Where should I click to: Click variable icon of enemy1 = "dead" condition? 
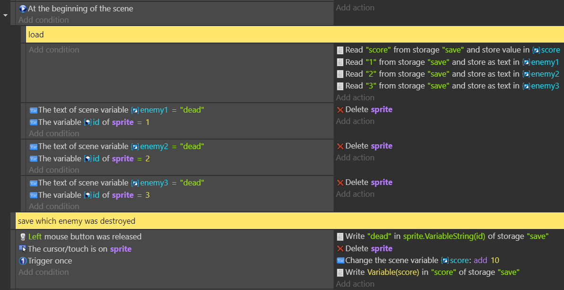pyautogui.click(x=34, y=110)
